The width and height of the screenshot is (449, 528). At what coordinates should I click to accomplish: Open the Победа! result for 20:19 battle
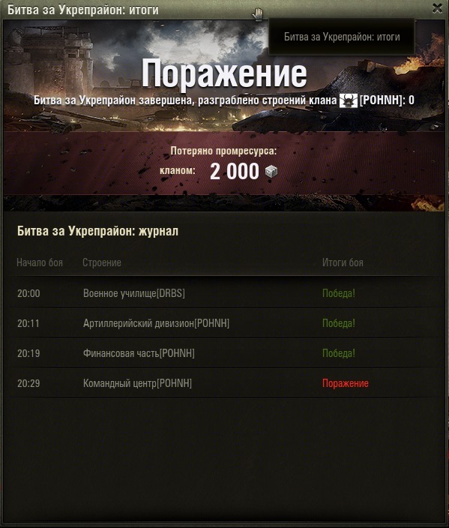click(339, 353)
